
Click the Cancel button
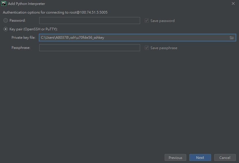(x=225, y=158)
